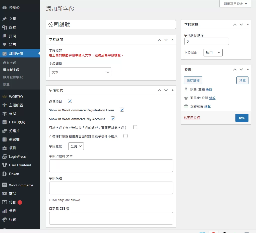Move 發佈 panel up with arrow
Viewport: 256px width, 233px height.
coord(235,69)
